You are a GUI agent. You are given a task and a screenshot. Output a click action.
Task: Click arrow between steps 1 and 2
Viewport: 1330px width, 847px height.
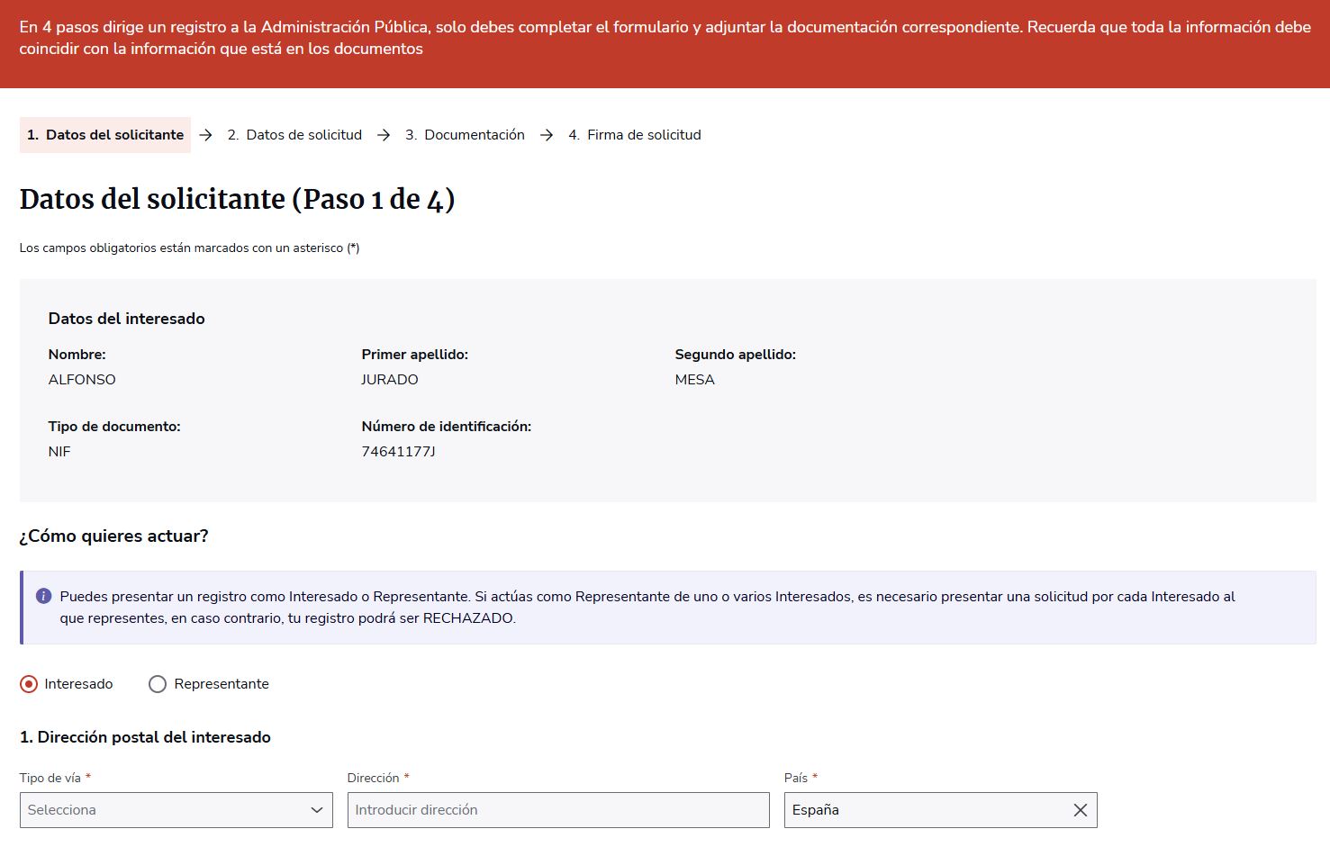coord(206,135)
